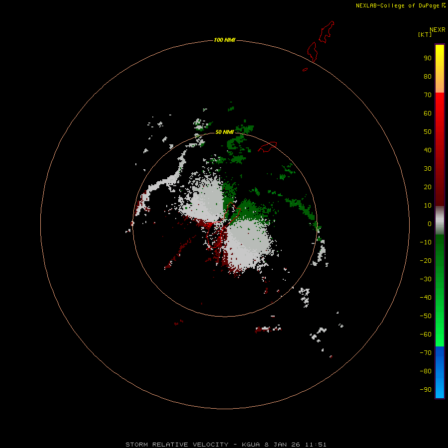Click the KGUA station identifier in the caption
This screenshot has width=448, height=448.
pyautogui.click(x=251, y=445)
